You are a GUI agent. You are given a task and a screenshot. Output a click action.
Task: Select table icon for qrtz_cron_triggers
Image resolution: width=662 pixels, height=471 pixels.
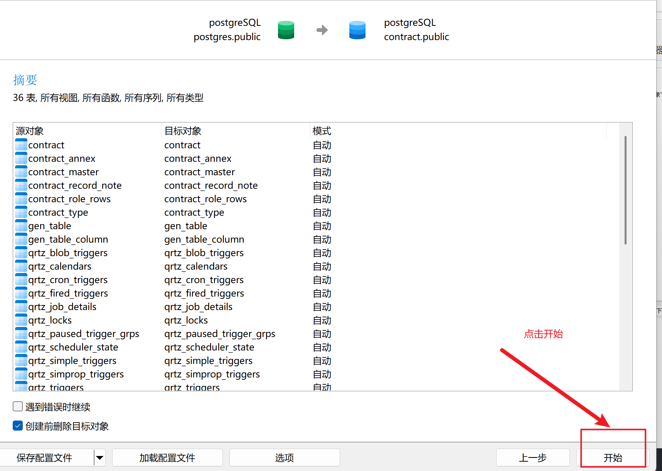point(21,280)
